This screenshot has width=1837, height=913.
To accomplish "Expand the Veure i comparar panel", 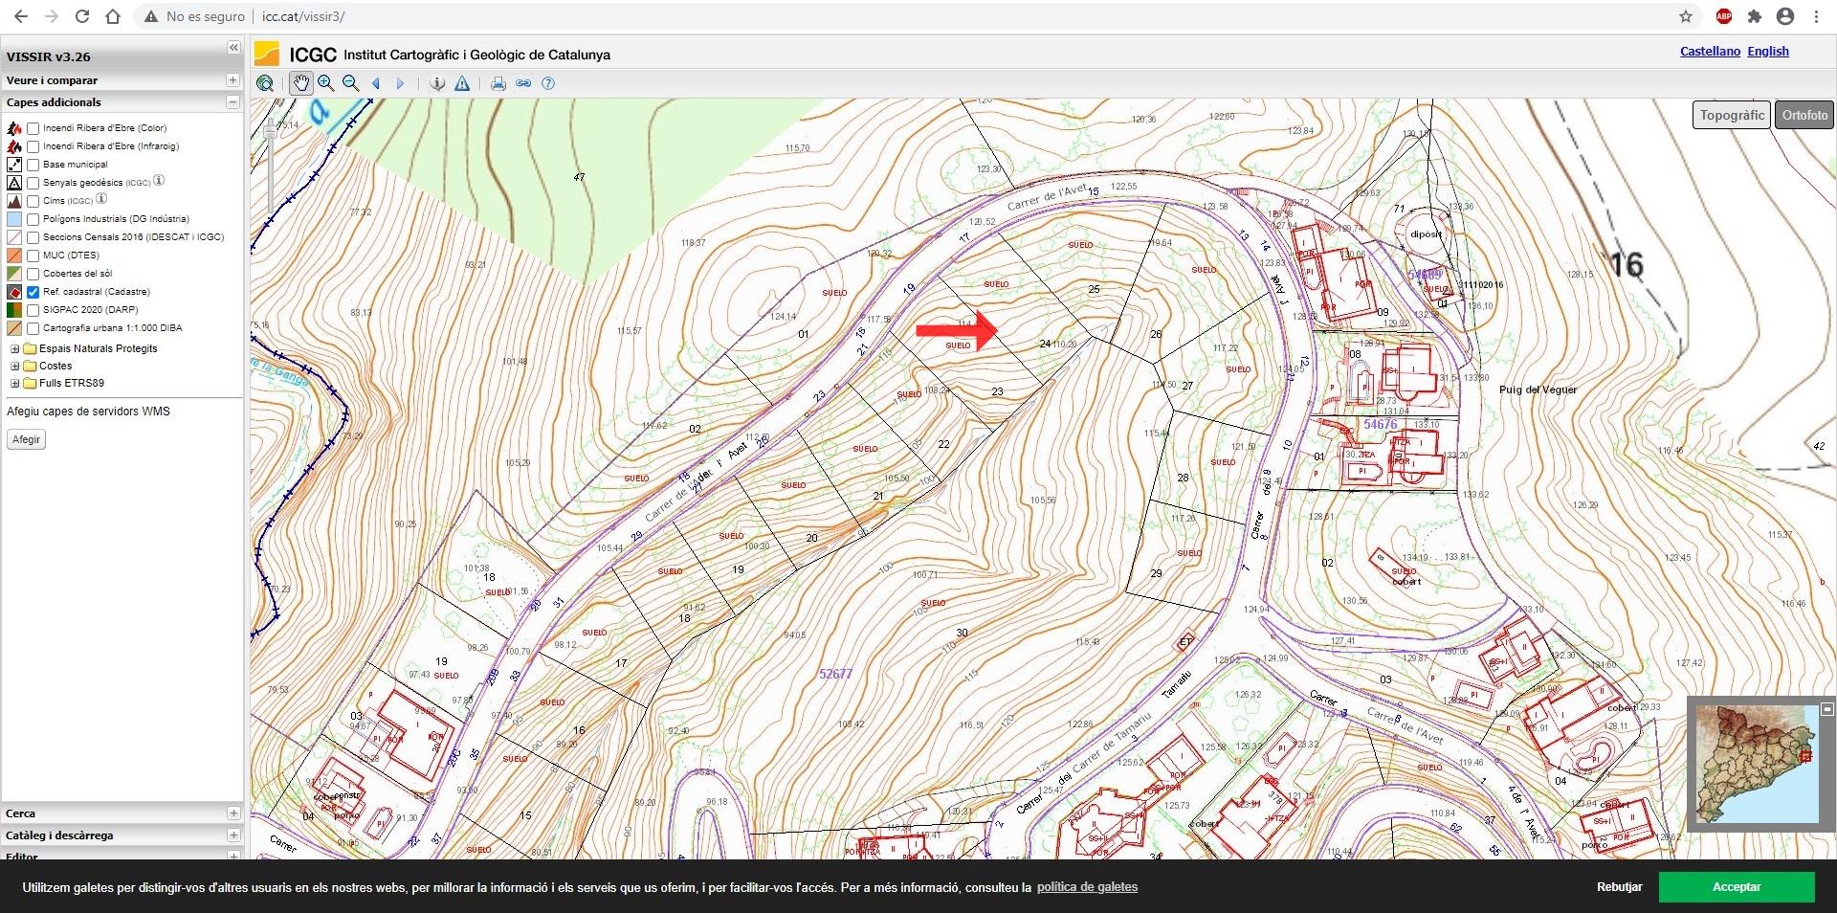I will [232, 80].
